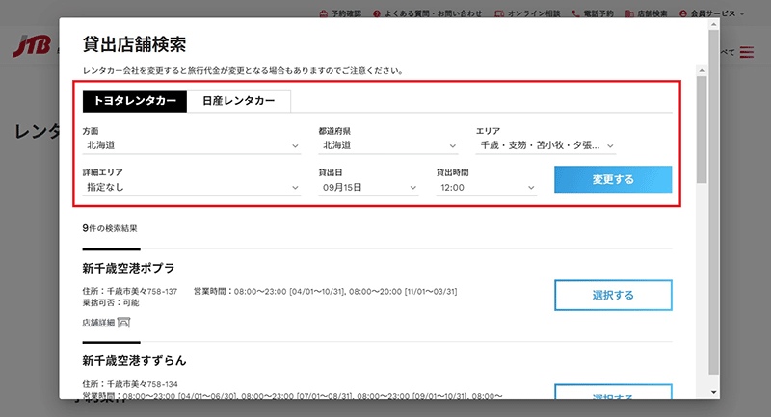
Task: Select the トヨタレンタカー tab
Action: pyautogui.click(x=134, y=101)
